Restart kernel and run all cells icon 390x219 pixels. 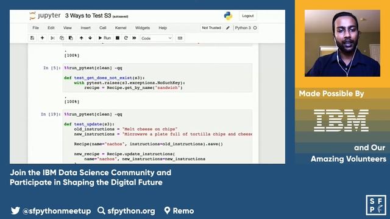click(134, 38)
